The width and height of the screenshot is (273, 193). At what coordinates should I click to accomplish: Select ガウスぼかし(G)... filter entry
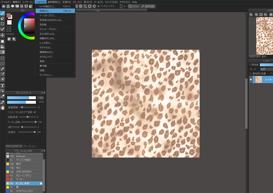(48, 34)
